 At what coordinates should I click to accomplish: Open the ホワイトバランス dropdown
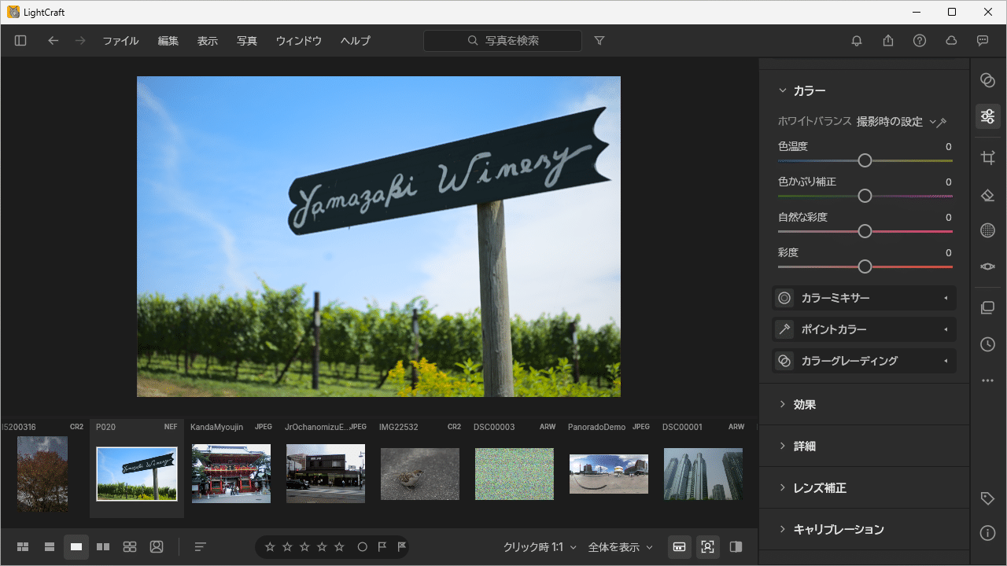click(896, 122)
